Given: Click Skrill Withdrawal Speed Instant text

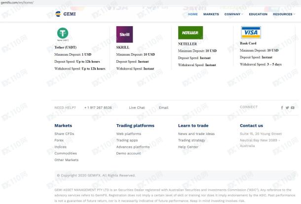Looking at the screenshot, I should 135,68.
